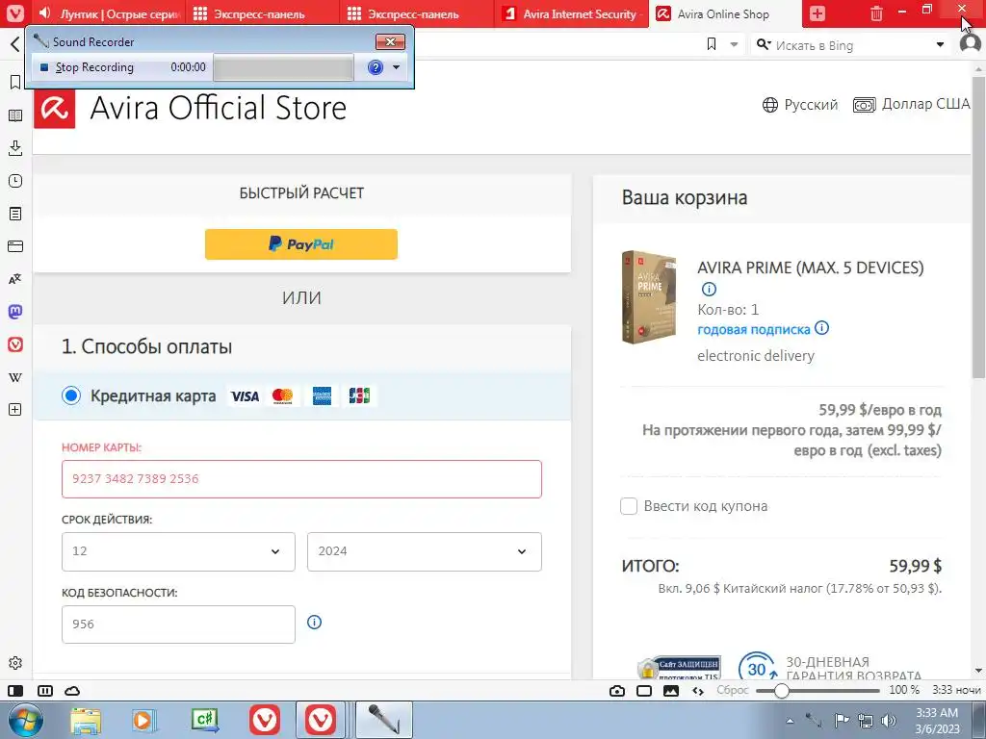Click the Avira Prime product box thumbnail
This screenshot has height=739, width=986.
pos(649,296)
